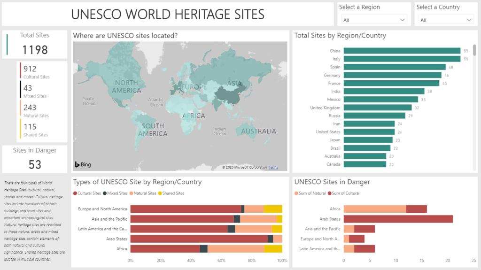Toggle Shared Sites legend item

click(171, 193)
